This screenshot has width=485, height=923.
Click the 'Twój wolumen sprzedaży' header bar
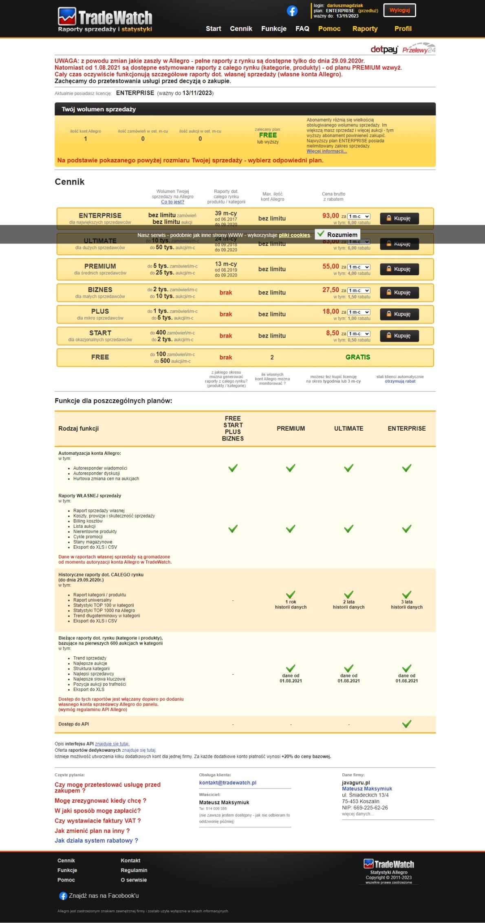tap(245, 109)
